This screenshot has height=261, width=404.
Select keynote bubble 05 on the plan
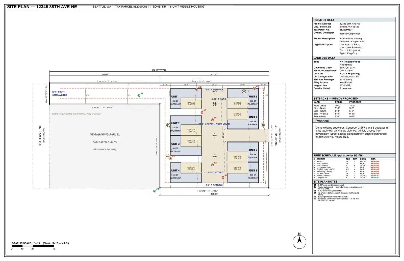click(x=168, y=156)
